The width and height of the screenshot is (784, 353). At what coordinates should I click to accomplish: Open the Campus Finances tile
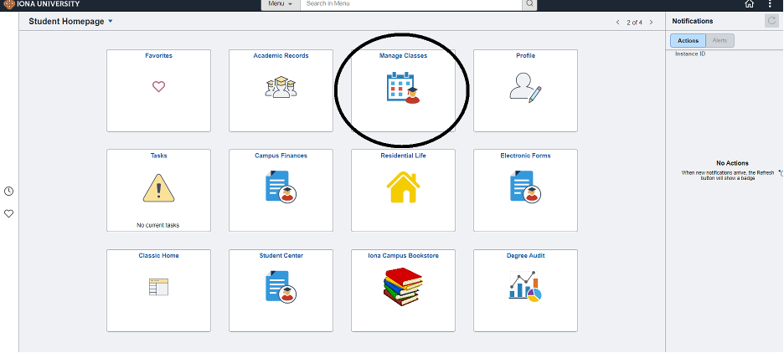281,189
